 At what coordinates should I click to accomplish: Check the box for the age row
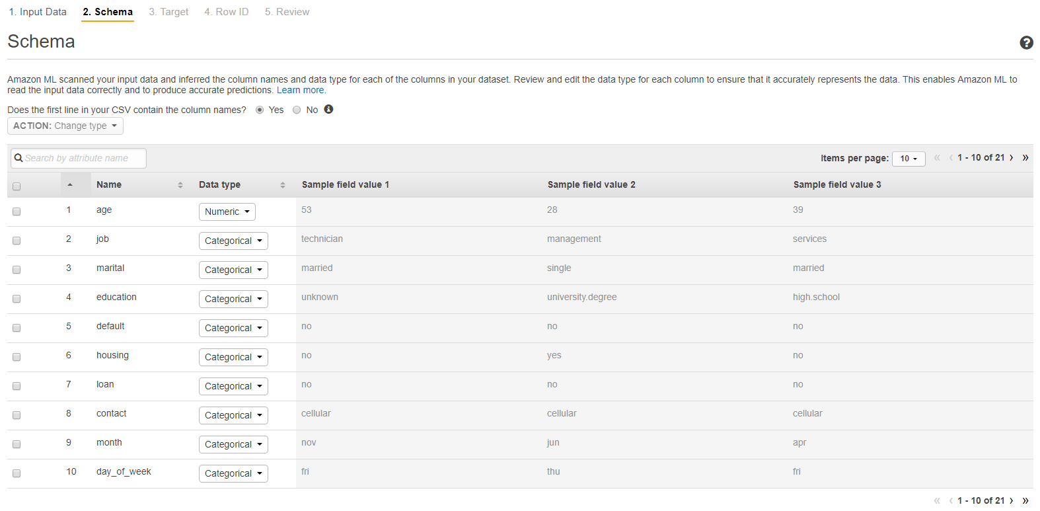17,212
